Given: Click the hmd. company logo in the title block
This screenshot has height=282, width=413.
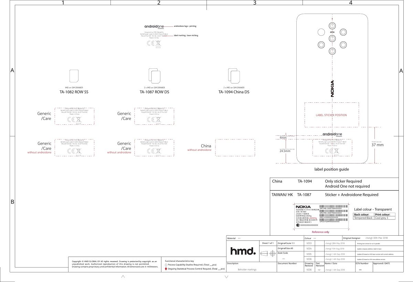Looking at the screenshot, I should tap(243, 251).
